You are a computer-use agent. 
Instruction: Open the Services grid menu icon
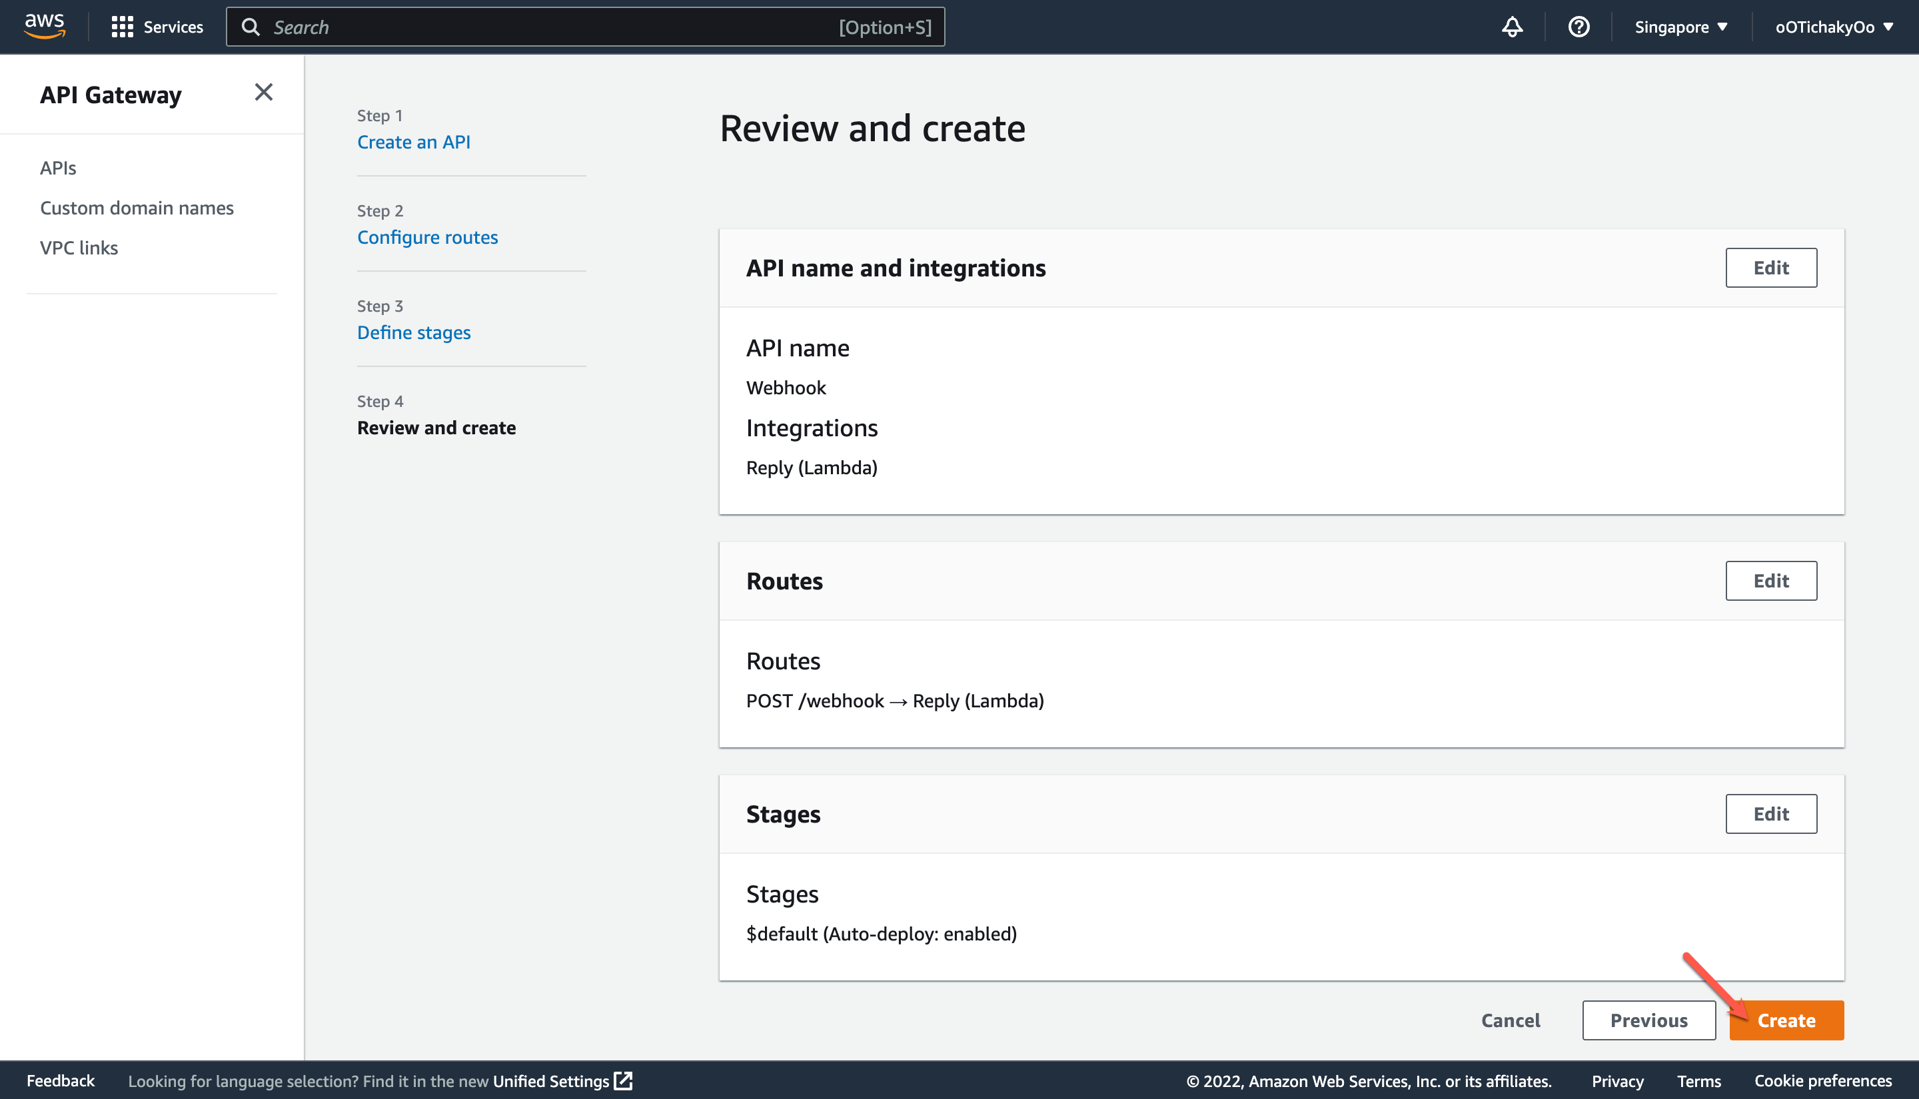125,27
